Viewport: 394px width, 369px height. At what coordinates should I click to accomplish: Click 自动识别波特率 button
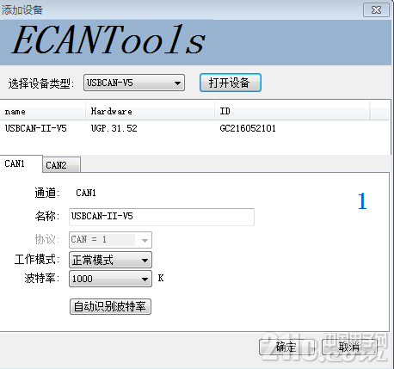(110, 306)
